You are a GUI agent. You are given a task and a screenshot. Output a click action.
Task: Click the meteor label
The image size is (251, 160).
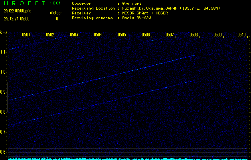click(x=56, y=12)
